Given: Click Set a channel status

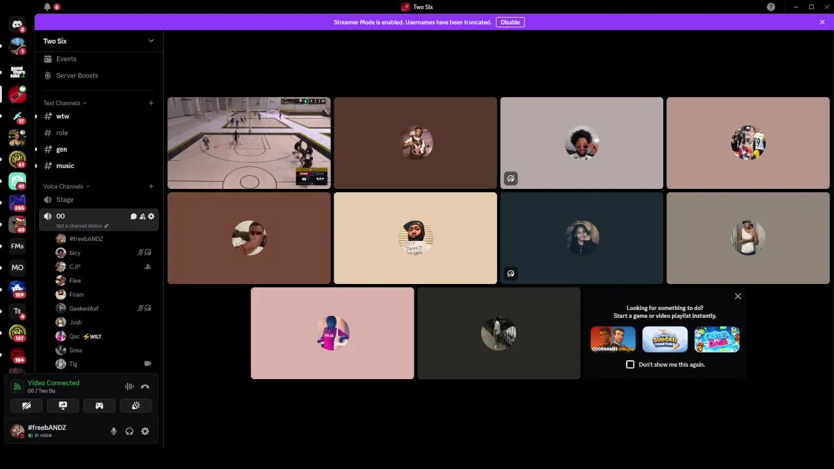Looking at the screenshot, I should pyautogui.click(x=79, y=226).
